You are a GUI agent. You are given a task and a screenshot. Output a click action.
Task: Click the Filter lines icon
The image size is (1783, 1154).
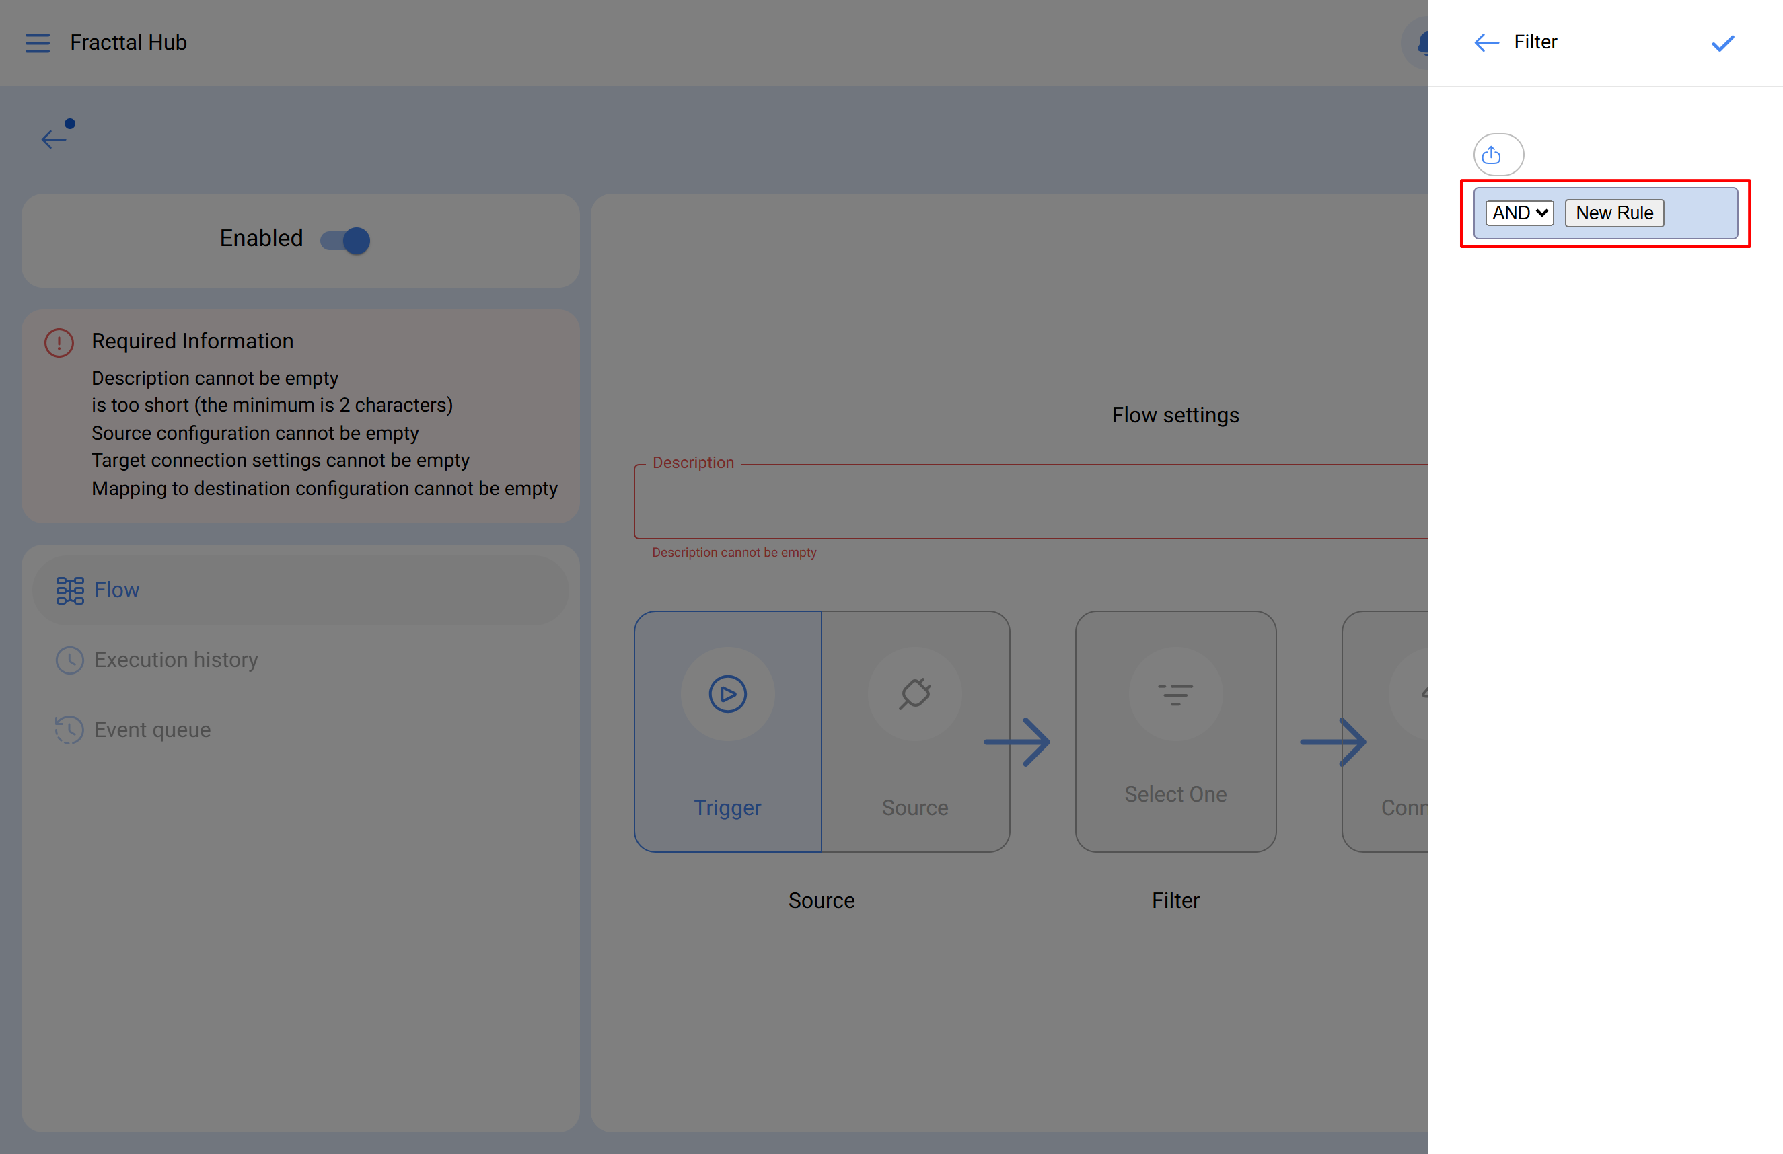point(1175,694)
